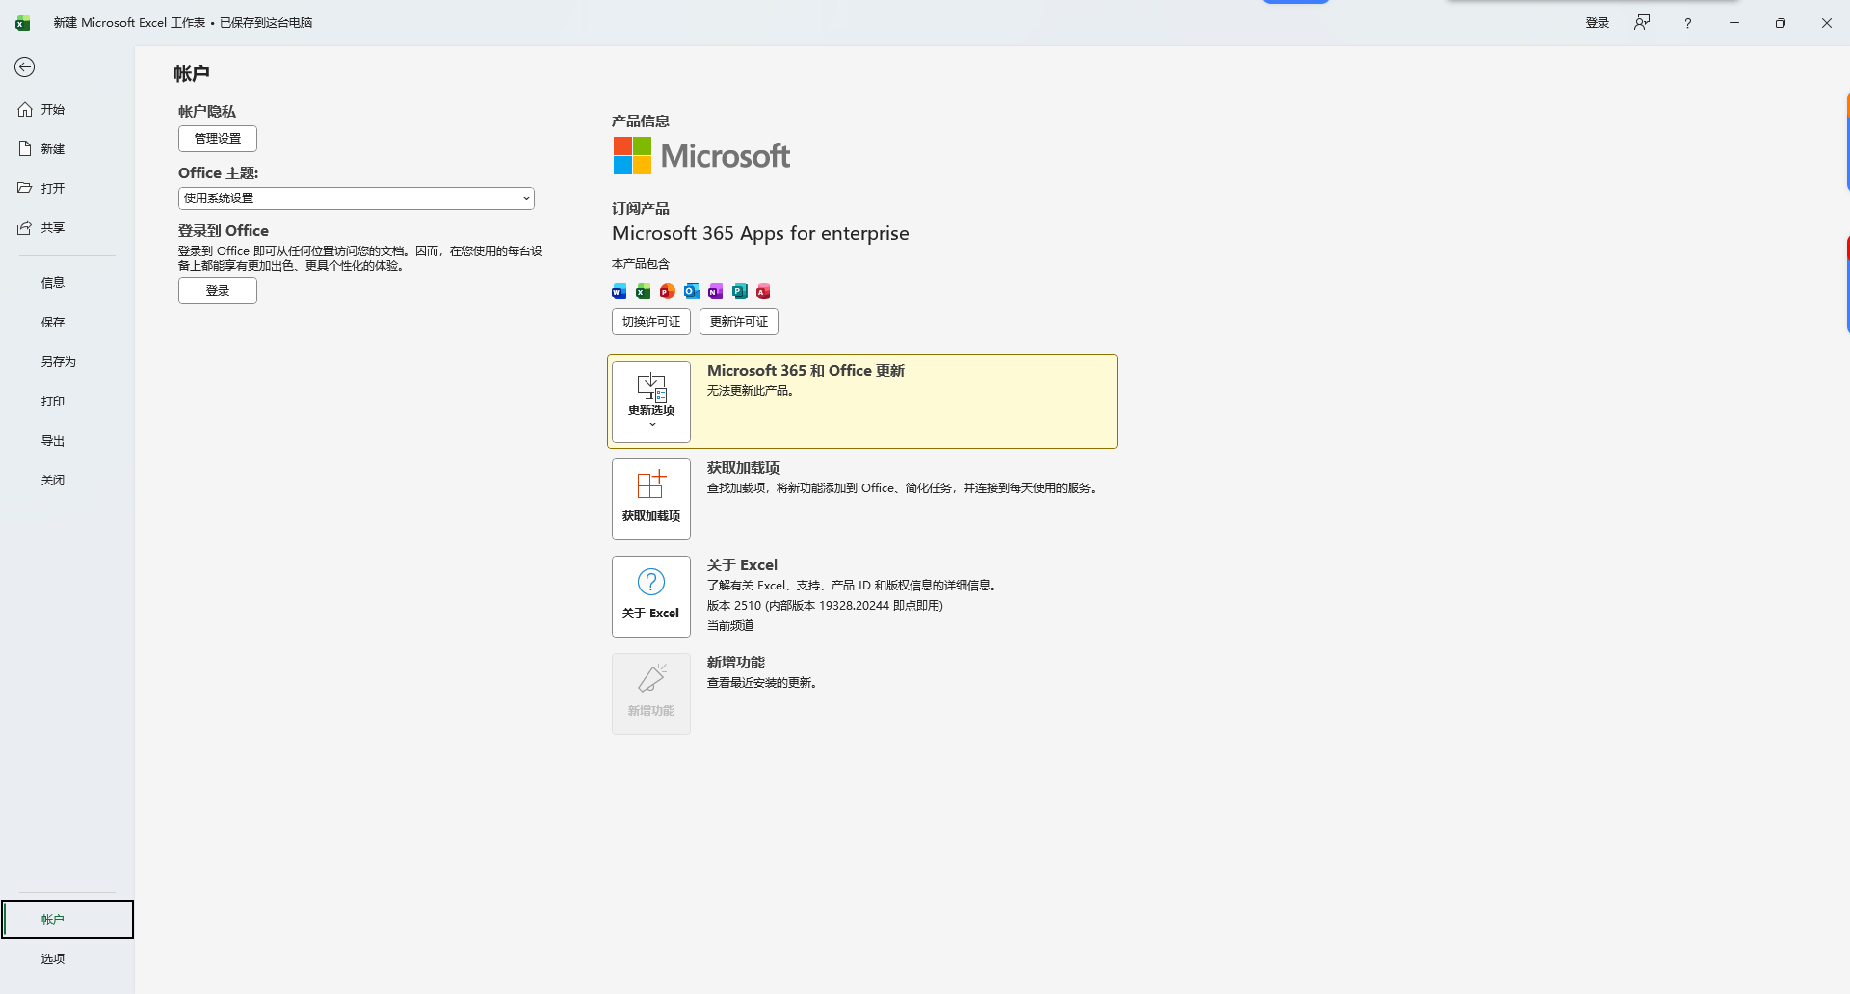Click the 关于 Excel question mark icon
Image resolution: width=1850 pixels, height=994 pixels.
[650, 583]
